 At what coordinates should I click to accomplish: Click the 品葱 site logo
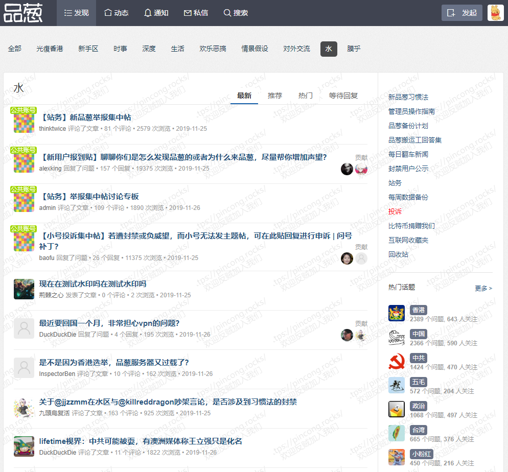(23, 13)
